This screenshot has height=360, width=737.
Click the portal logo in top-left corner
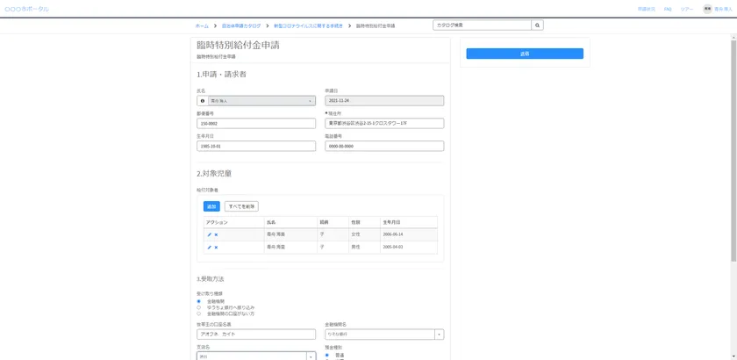tap(26, 9)
